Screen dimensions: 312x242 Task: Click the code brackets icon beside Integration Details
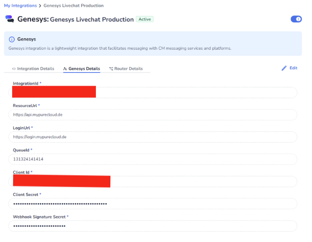[14, 69]
